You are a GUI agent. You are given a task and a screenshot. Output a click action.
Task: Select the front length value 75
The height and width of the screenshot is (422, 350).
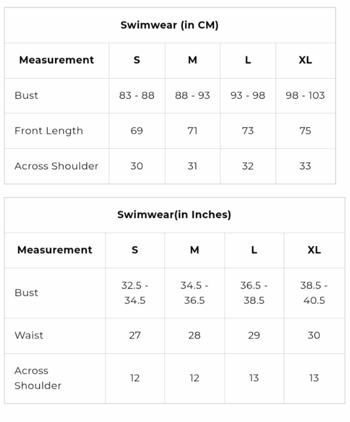coord(305,131)
